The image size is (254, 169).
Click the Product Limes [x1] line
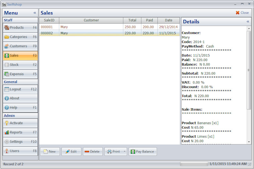point(198,136)
